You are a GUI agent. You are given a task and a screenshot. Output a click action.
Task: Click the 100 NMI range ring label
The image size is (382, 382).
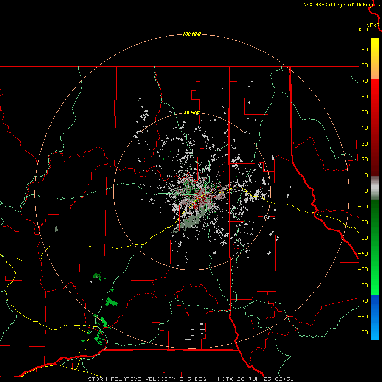192,34
